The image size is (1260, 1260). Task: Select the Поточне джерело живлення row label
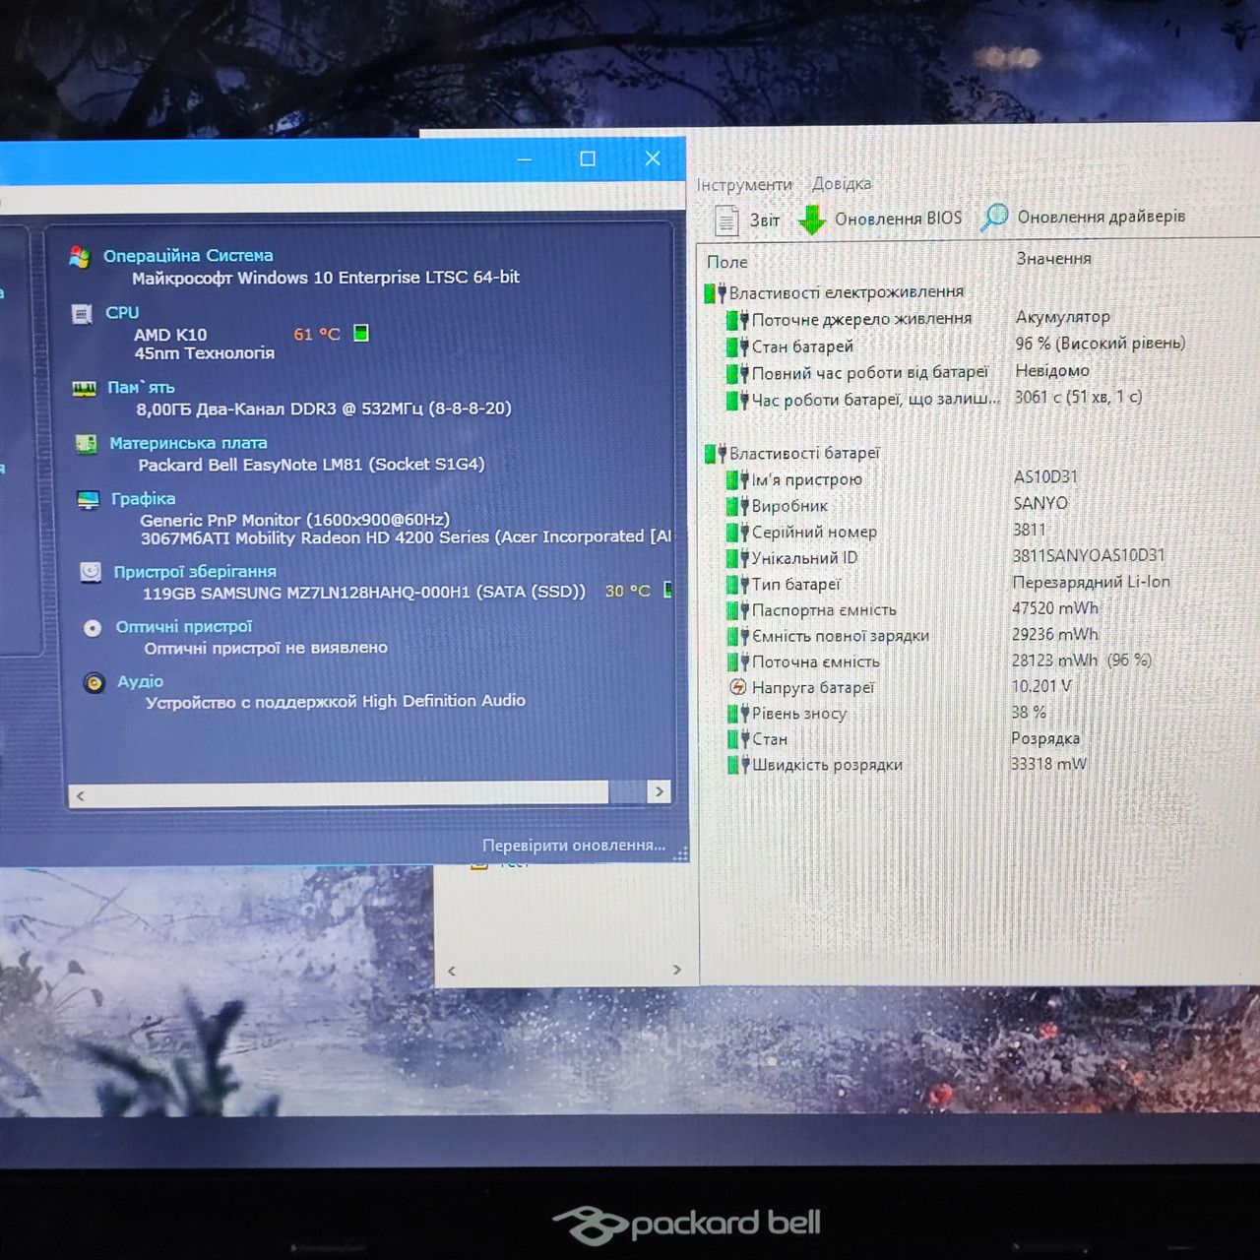pos(861,319)
